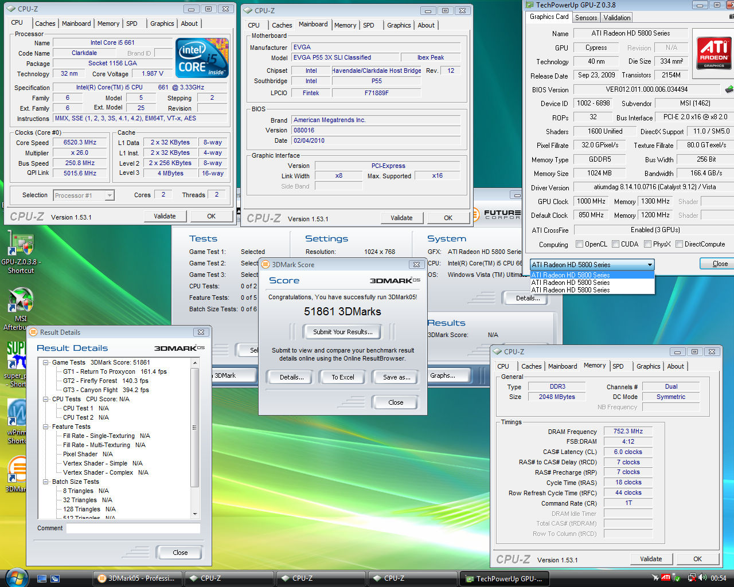Click the Save as... button
Viewport: 734px width, 587px height.
click(x=397, y=377)
